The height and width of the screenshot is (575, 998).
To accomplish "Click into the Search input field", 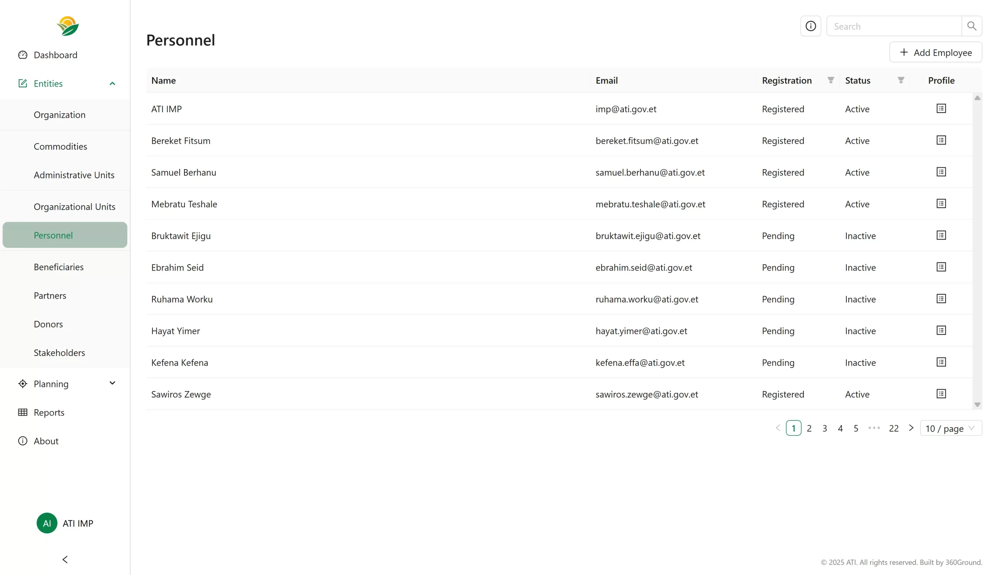I will 894,26.
